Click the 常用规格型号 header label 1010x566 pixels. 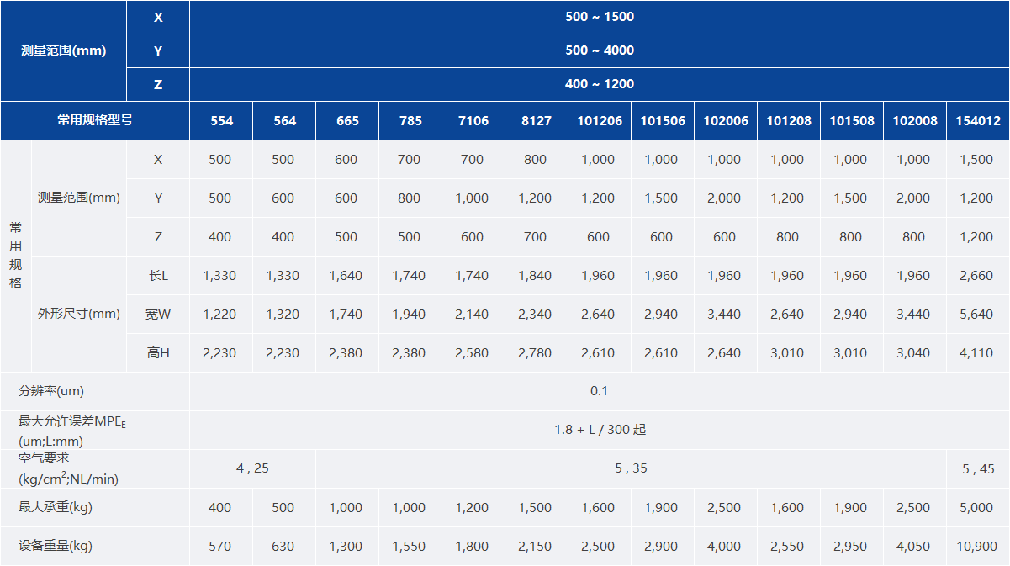[94, 120]
